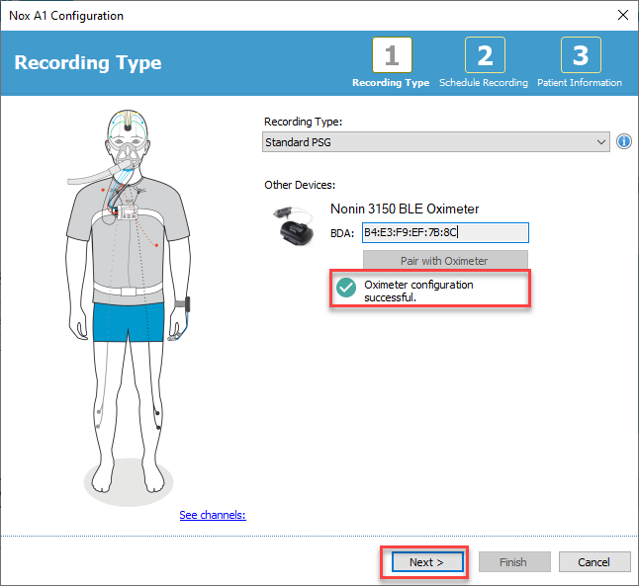
Task: Click into the BDA address input field
Action: pos(445,232)
